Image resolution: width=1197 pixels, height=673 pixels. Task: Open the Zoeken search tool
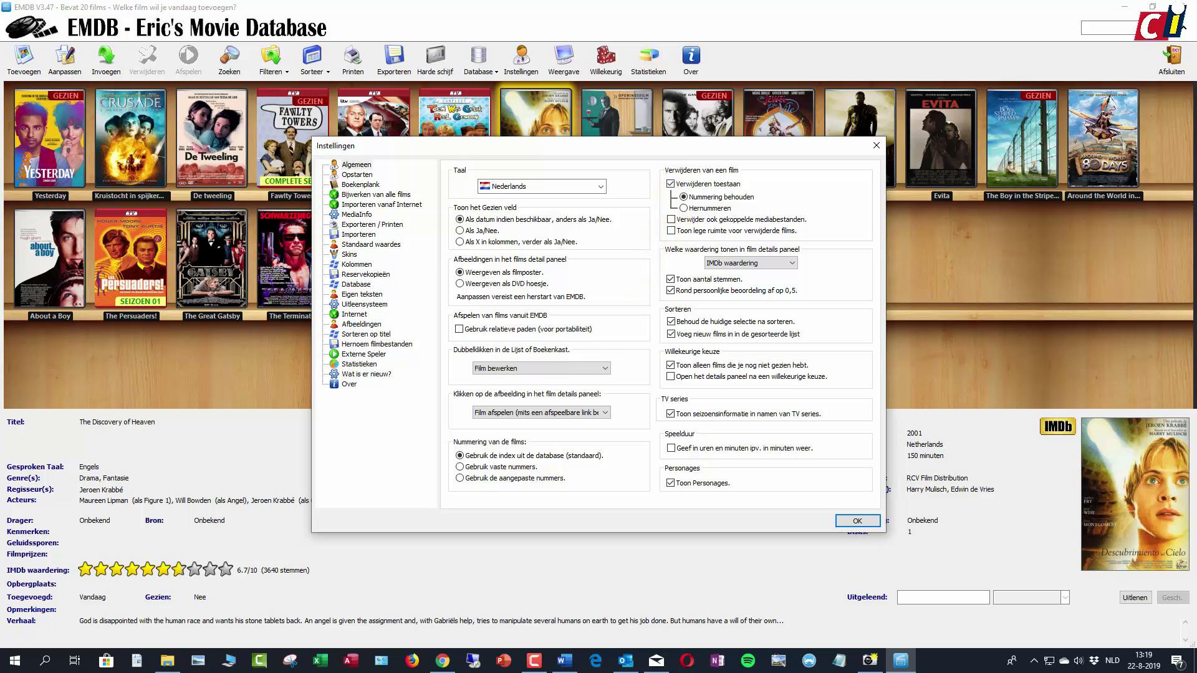pos(229,56)
